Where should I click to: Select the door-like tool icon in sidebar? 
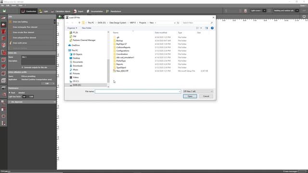pyautogui.click(x=3, y=109)
